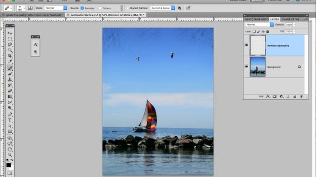Link layers icon in Layers panel
The image size is (316, 177).
click(261, 96)
